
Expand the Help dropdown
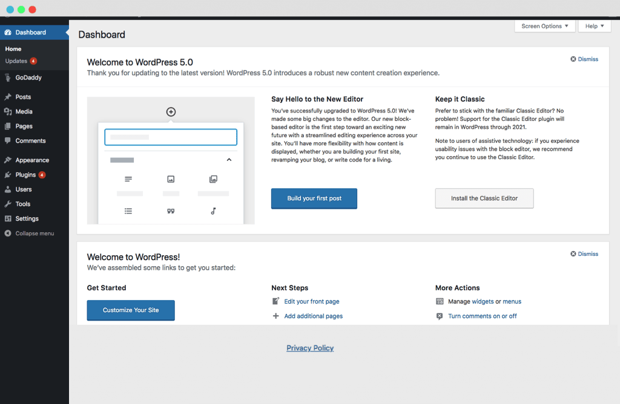pos(594,26)
